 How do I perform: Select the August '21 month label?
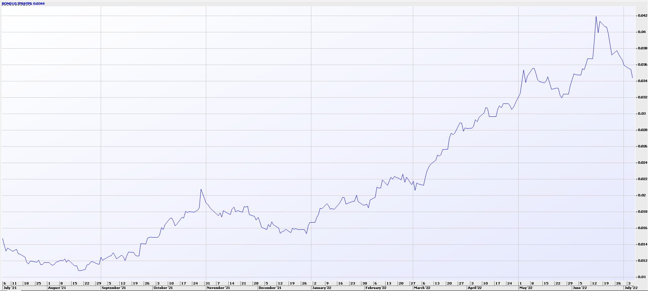[x=57, y=288]
